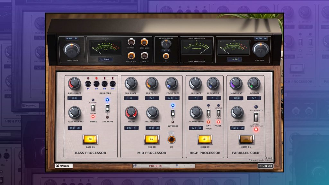
Task: Click the Hi Proc Level 0.0 dB field
Action: 196,128
